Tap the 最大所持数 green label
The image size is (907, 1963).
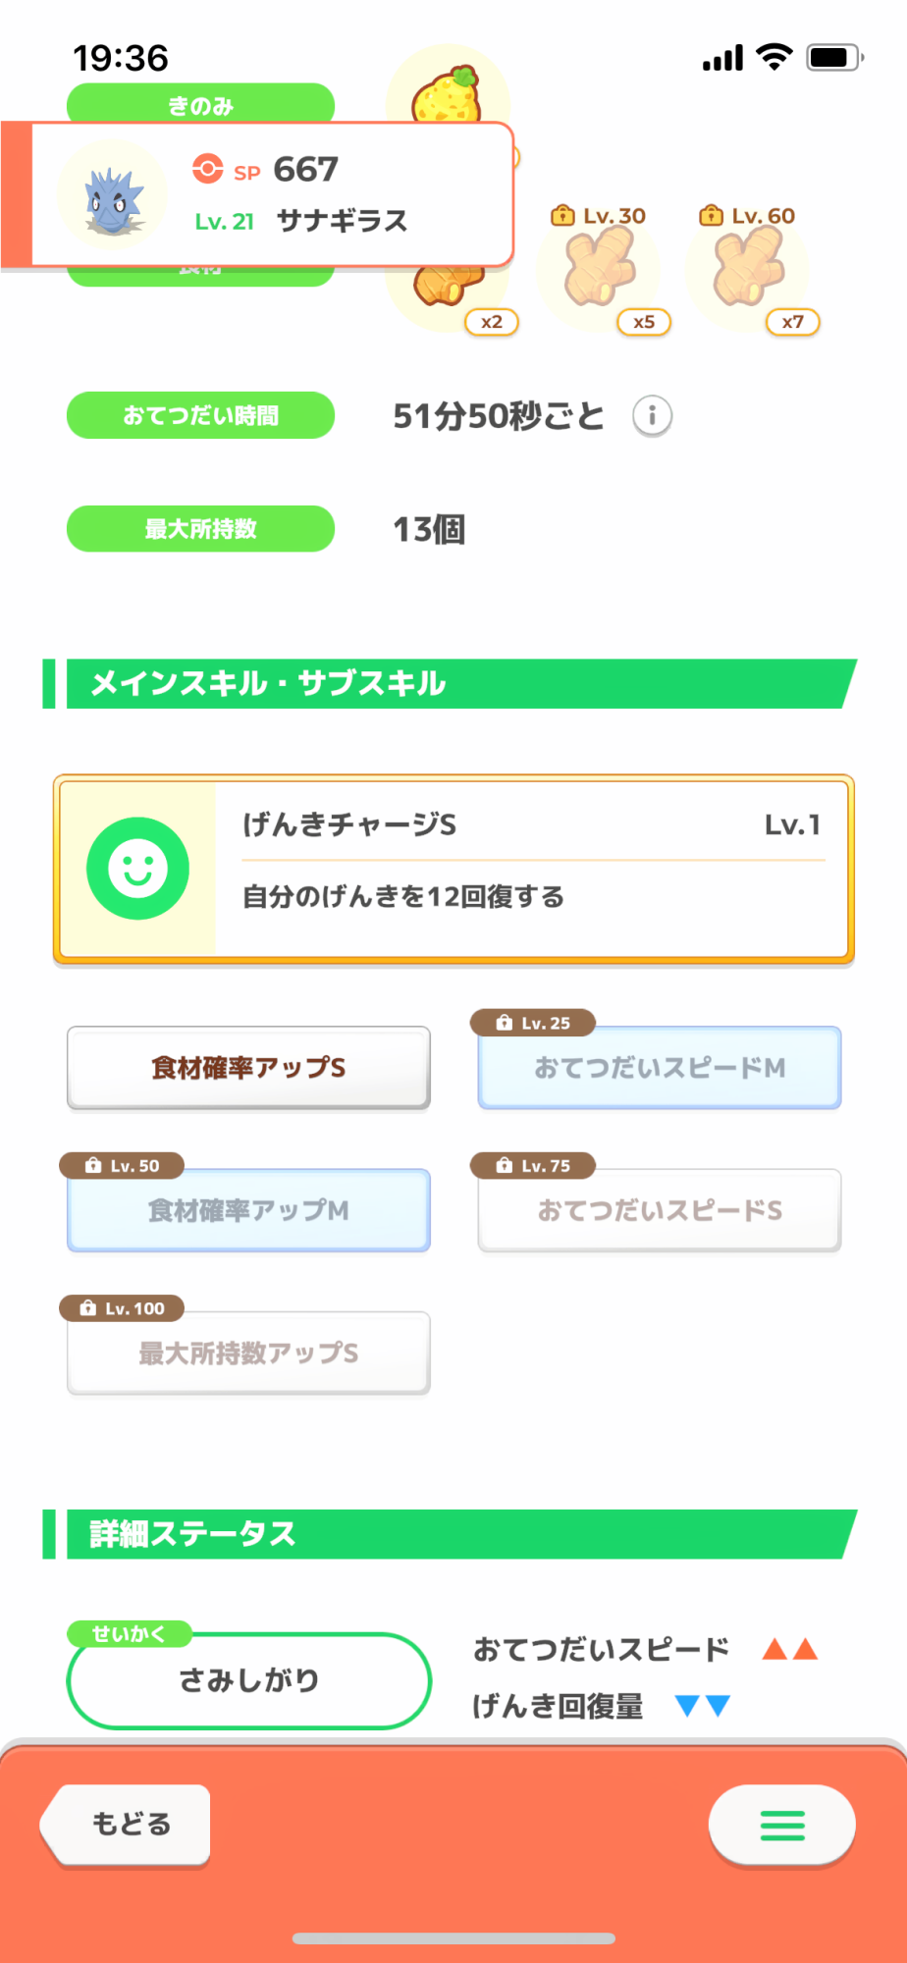coord(200,529)
